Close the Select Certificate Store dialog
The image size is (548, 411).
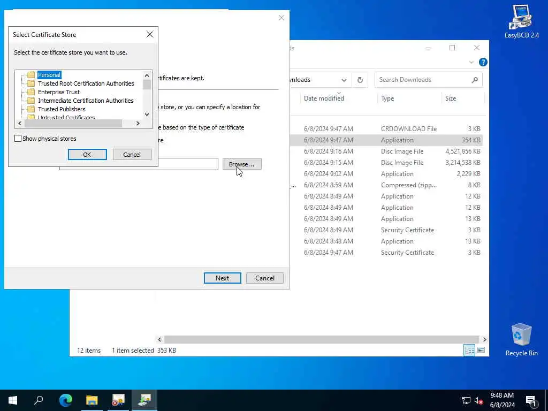150,34
